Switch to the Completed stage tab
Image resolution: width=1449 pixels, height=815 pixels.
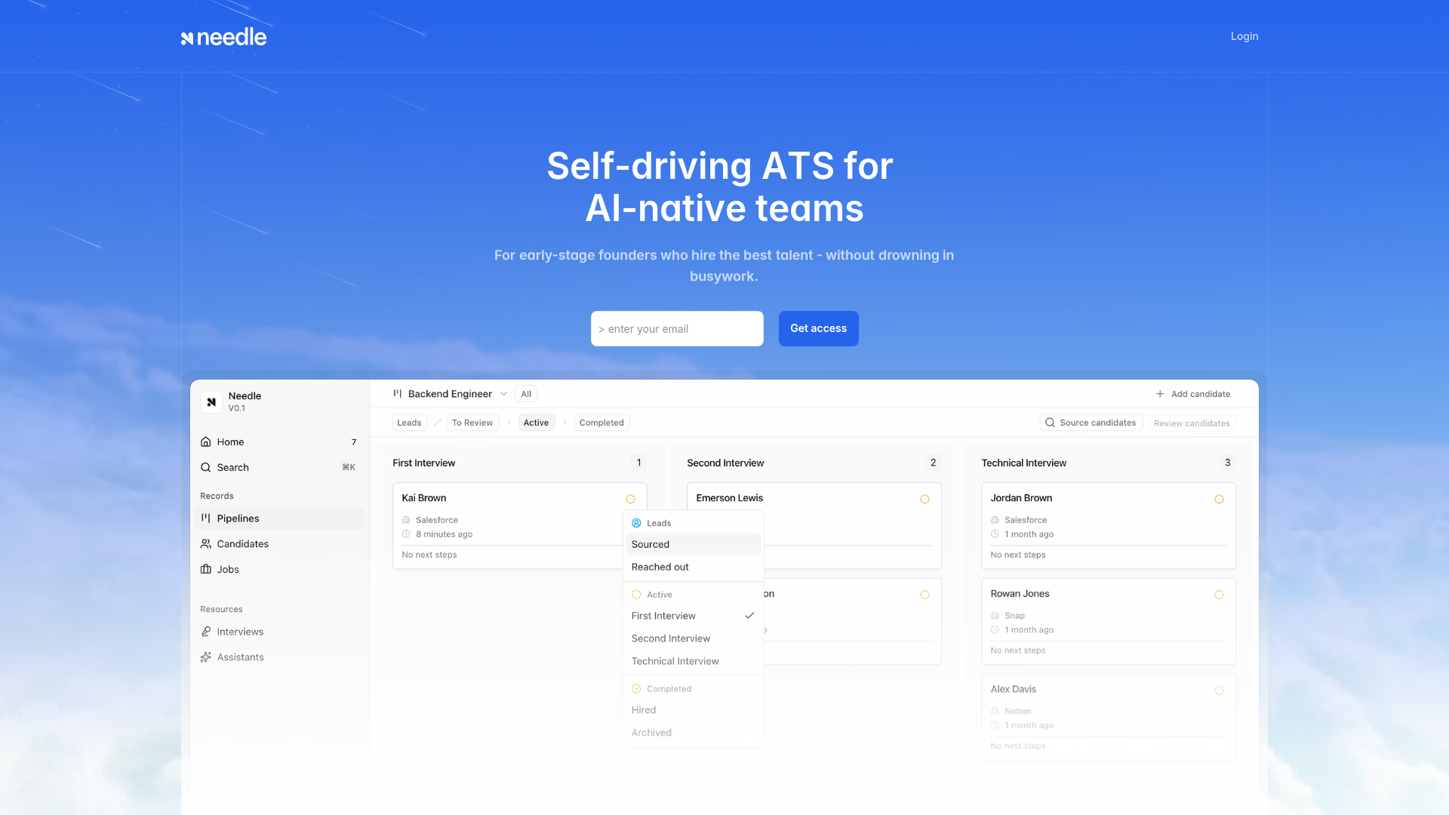coord(601,423)
